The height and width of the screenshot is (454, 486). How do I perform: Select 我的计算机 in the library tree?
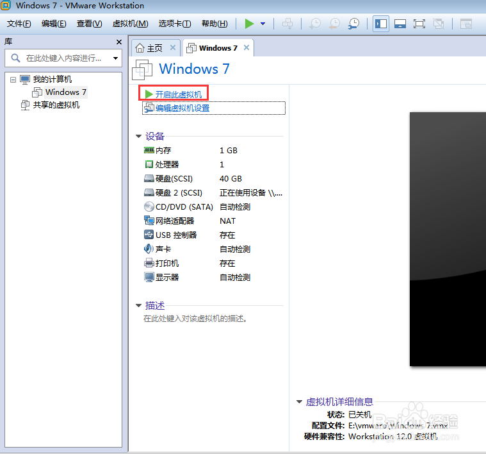pyautogui.click(x=53, y=80)
